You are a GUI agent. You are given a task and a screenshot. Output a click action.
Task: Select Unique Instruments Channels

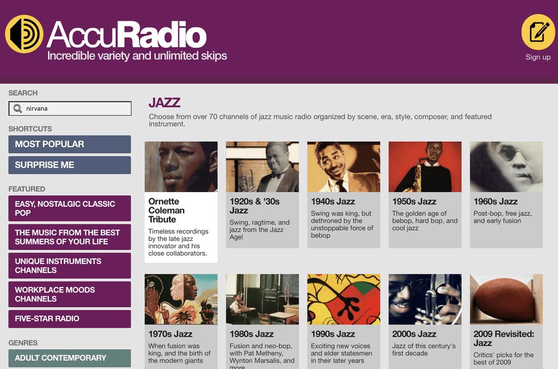[x=70, y=266]
